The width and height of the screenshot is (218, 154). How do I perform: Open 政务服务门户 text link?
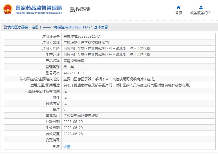201,13
